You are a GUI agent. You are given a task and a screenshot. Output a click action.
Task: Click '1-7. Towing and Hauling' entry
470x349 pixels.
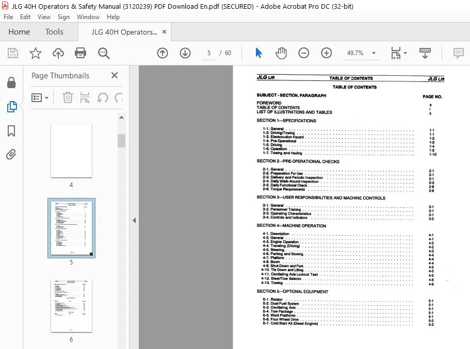[282, 153]
